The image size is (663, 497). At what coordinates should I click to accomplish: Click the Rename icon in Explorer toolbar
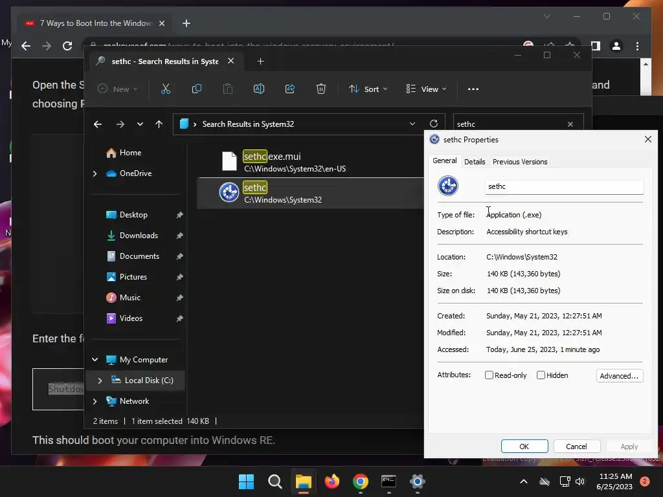tap(259, 89)
